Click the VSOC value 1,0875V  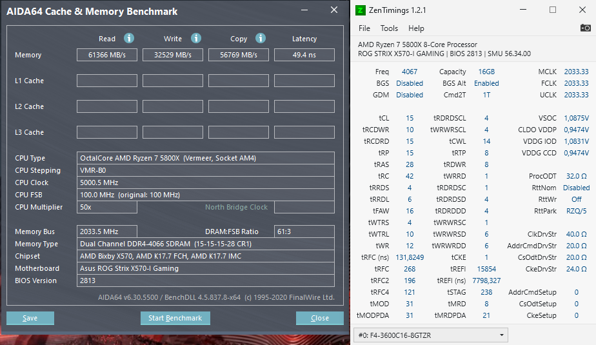coord(576,118)
